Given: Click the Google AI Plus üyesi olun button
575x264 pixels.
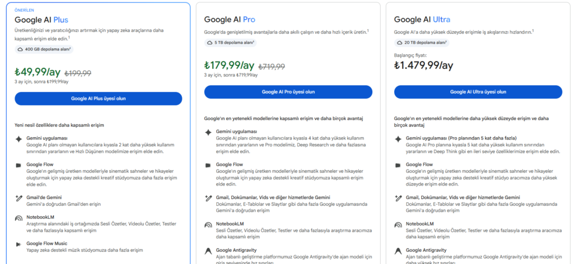Looking at the screenshot, I should pyautogui.click(x=98, y=99).
